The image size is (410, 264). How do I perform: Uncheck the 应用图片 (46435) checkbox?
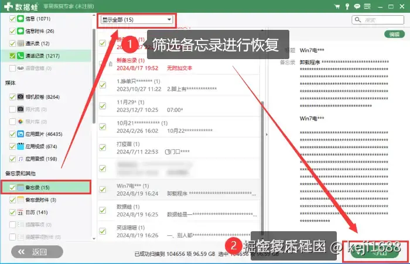(x=12, y=134)
